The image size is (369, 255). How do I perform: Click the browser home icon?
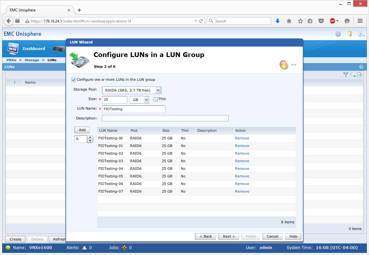(x=289, y=21)
